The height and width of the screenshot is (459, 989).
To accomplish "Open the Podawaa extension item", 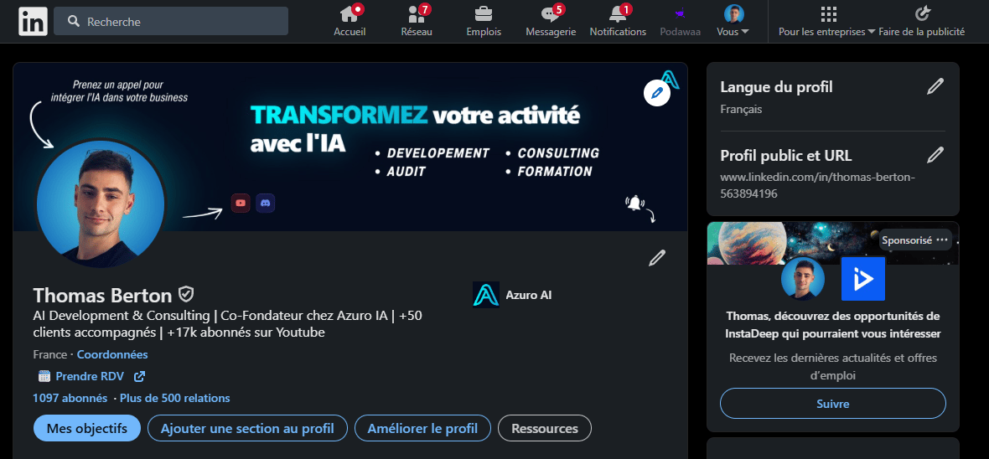I will coord(680,22).
